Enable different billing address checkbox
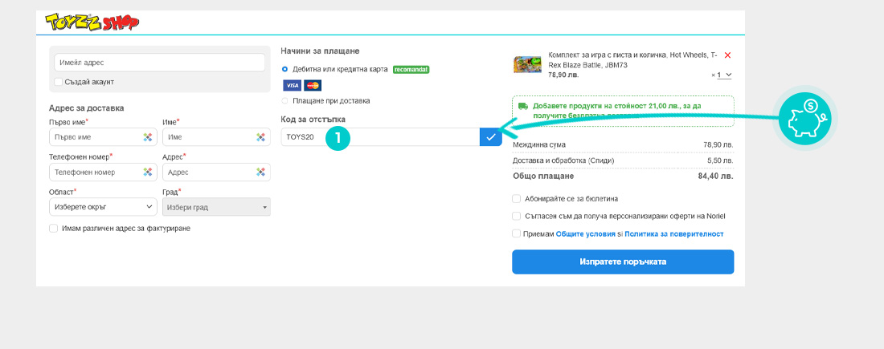 (54, 228)
